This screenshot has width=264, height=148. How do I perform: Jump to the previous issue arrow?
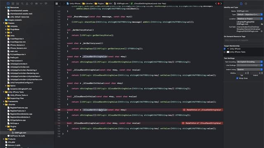216,4
